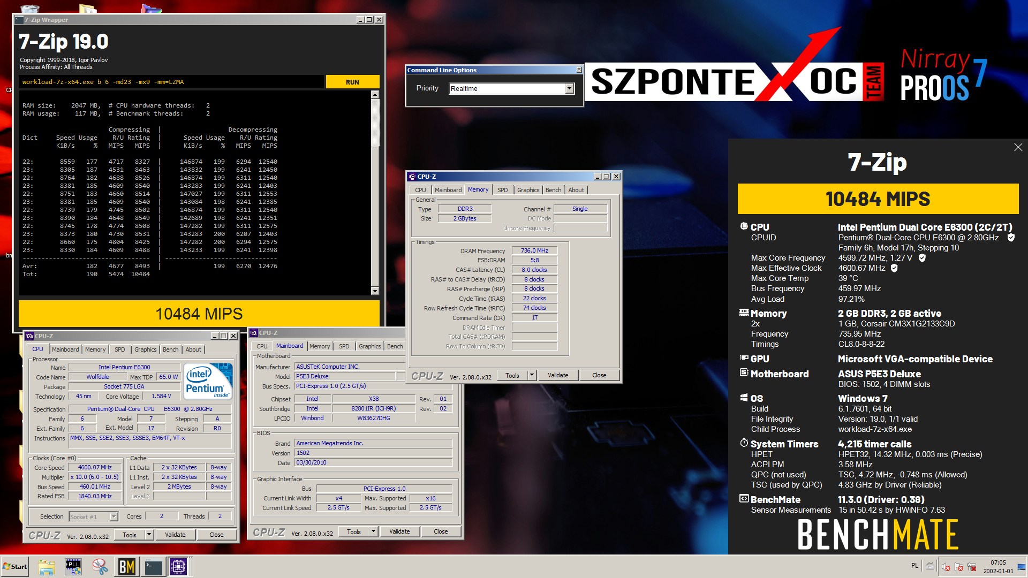Expand Tools arrow in Mainboard CPU-Z window
Screen dimensions: 1028x578
click(373, 531)
